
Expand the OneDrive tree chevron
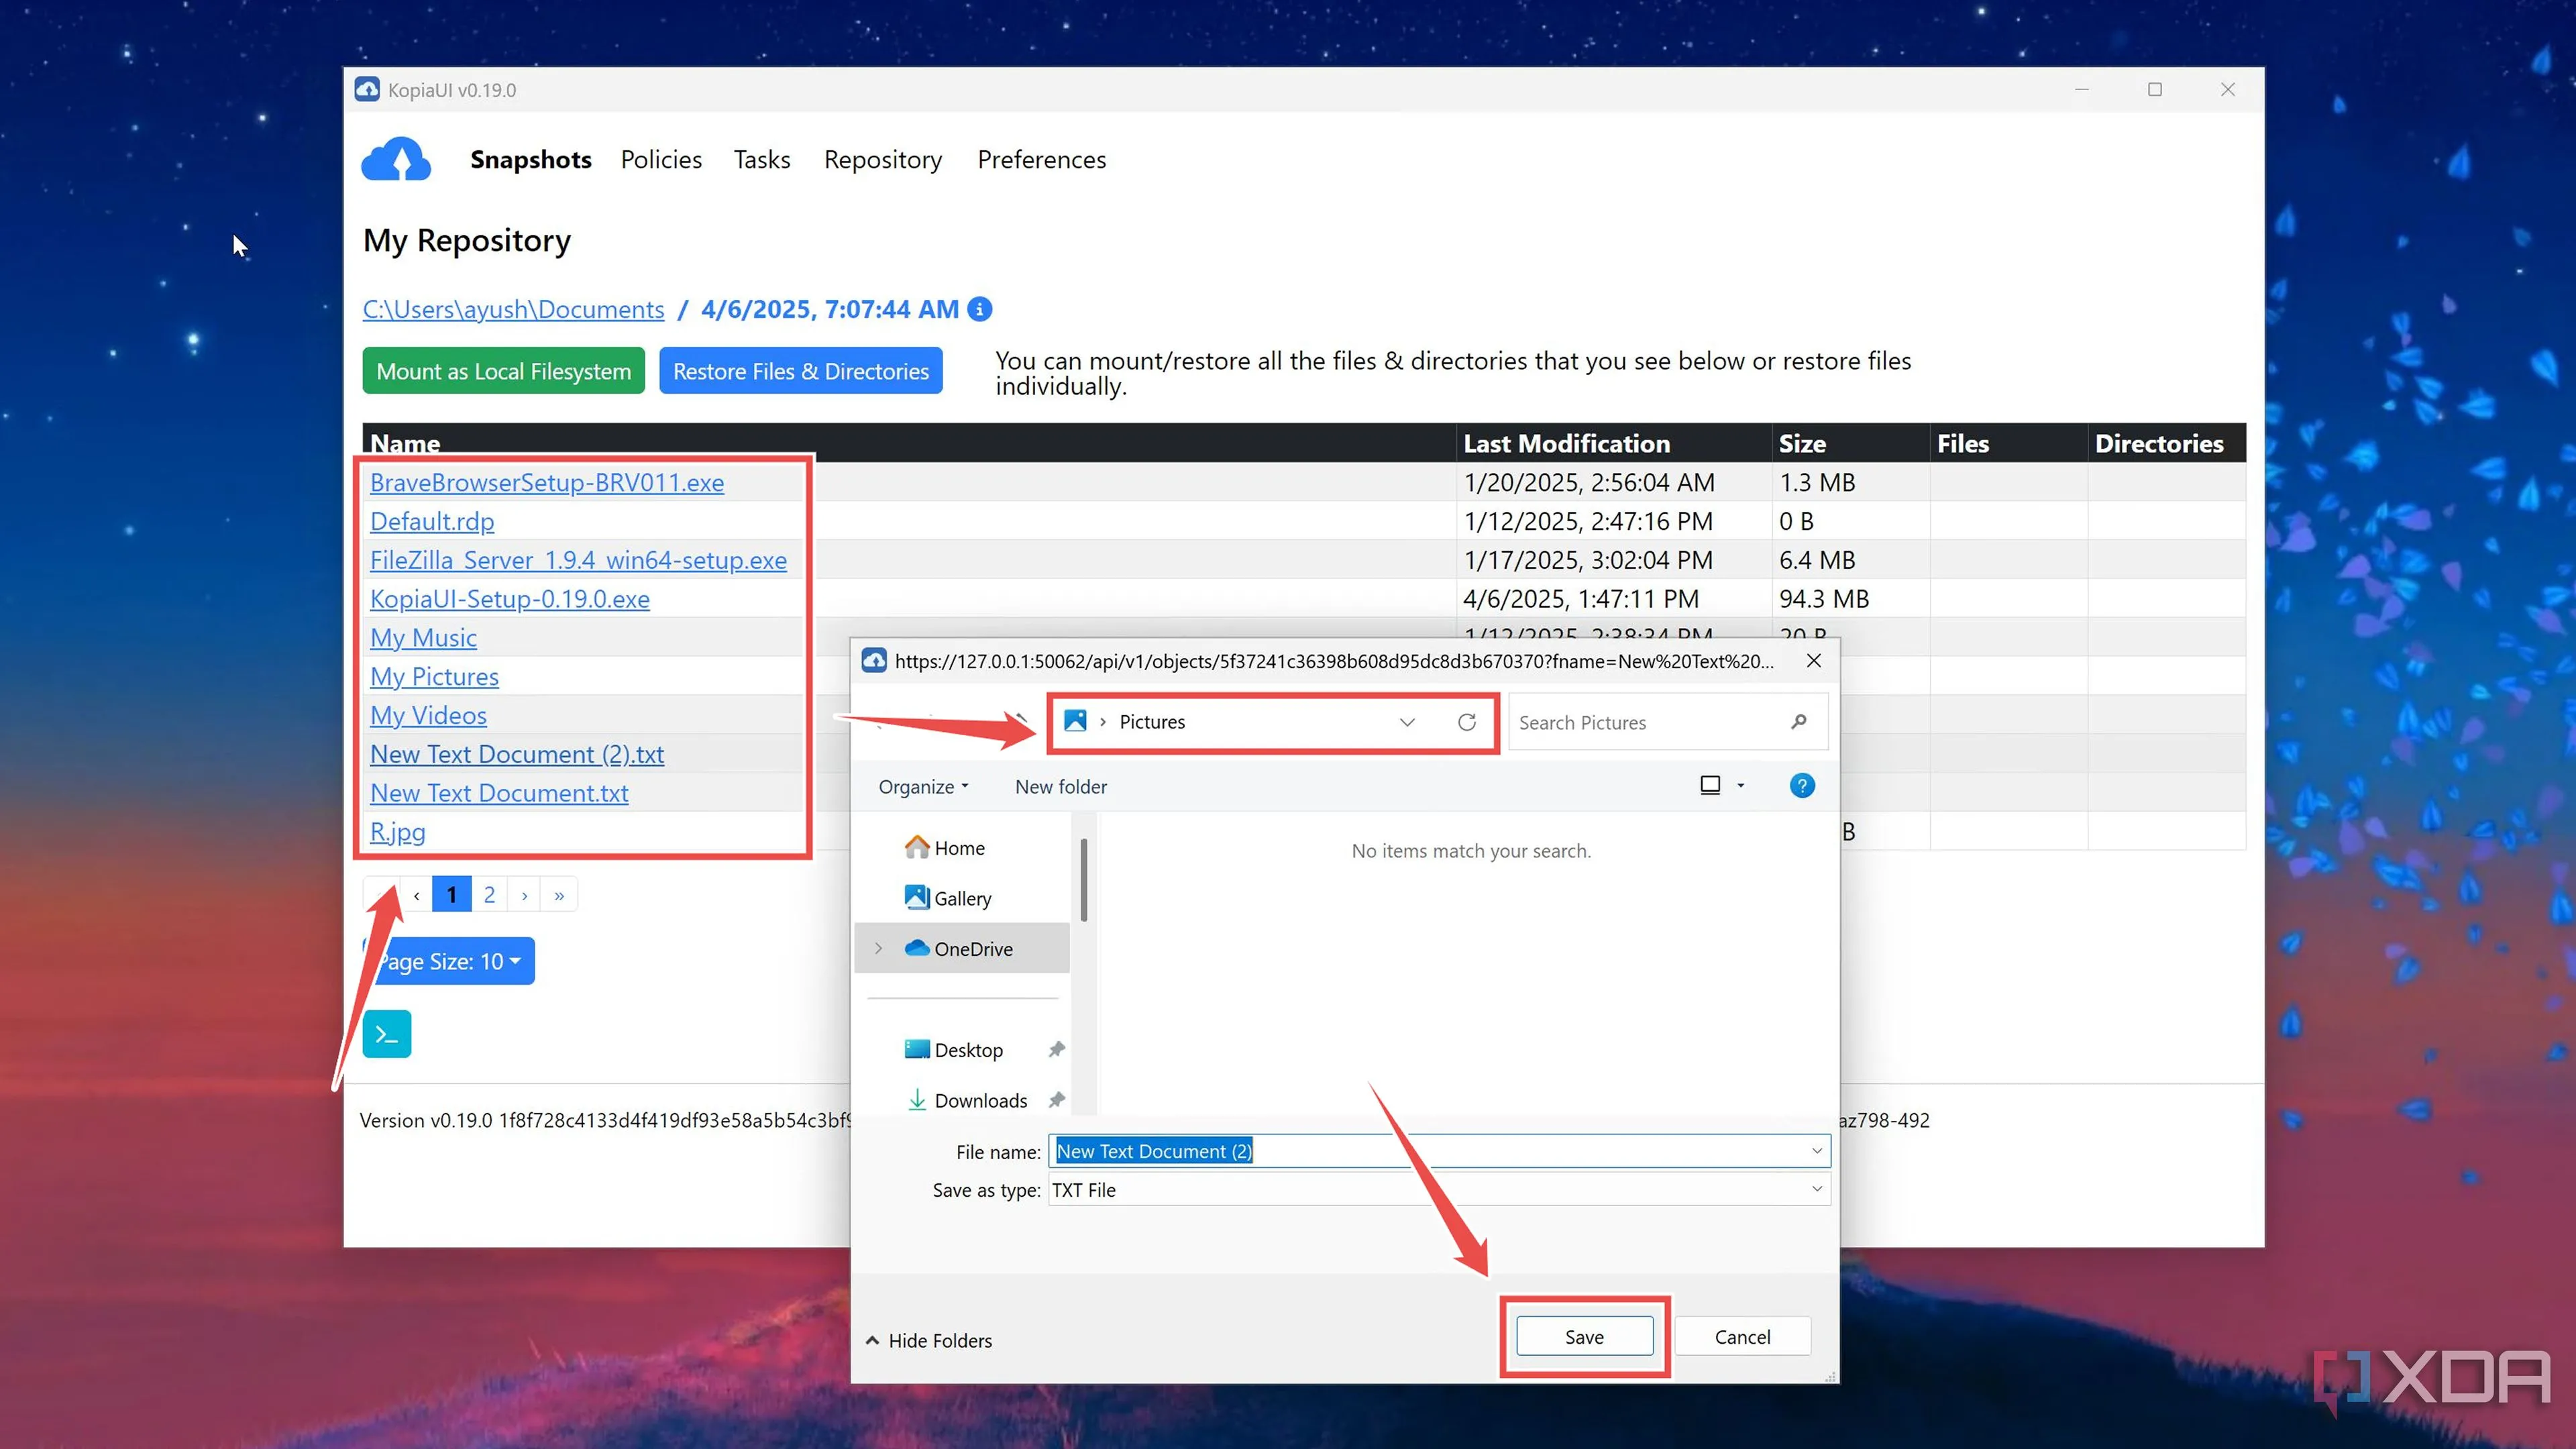[879, 949]
